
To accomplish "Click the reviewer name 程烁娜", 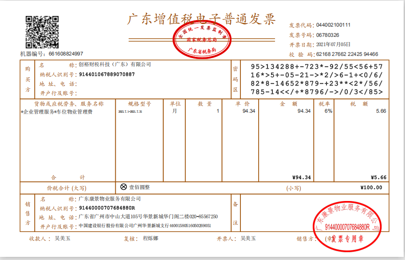I will point(150,238).
